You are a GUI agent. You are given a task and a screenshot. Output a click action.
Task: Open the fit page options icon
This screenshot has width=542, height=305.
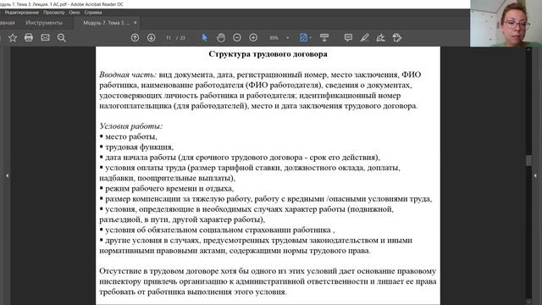(x=304, y=37)
